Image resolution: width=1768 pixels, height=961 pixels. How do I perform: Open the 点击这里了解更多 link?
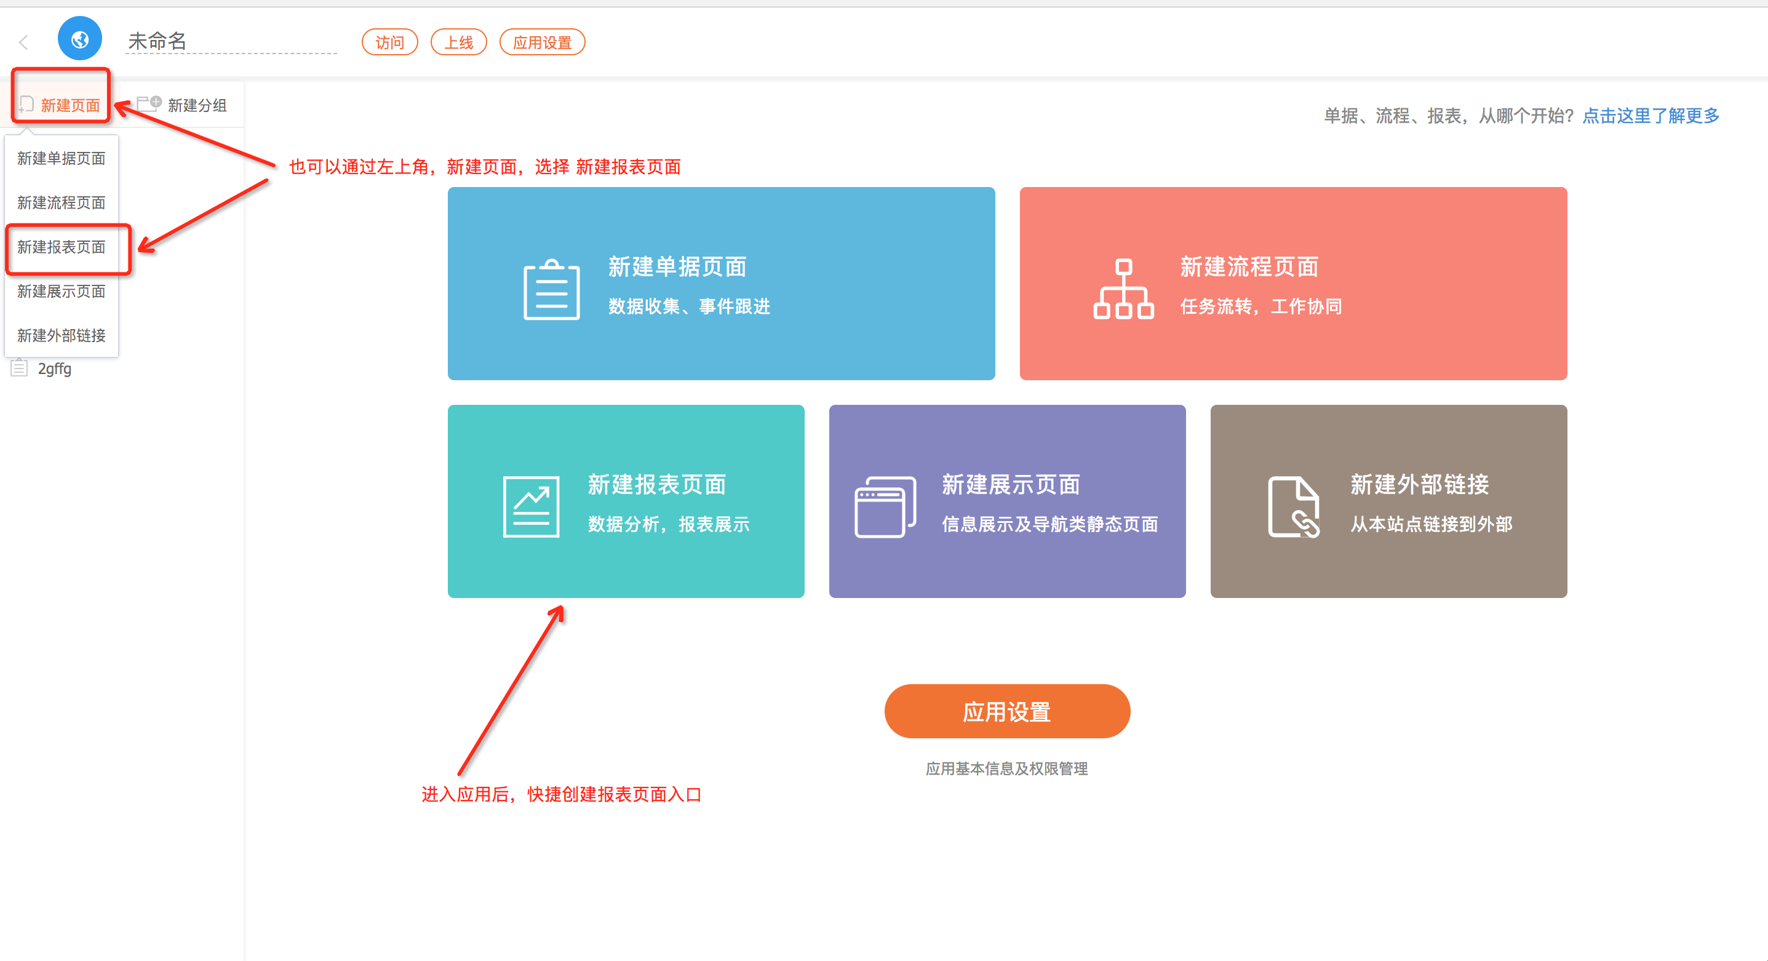(1650, 115)
